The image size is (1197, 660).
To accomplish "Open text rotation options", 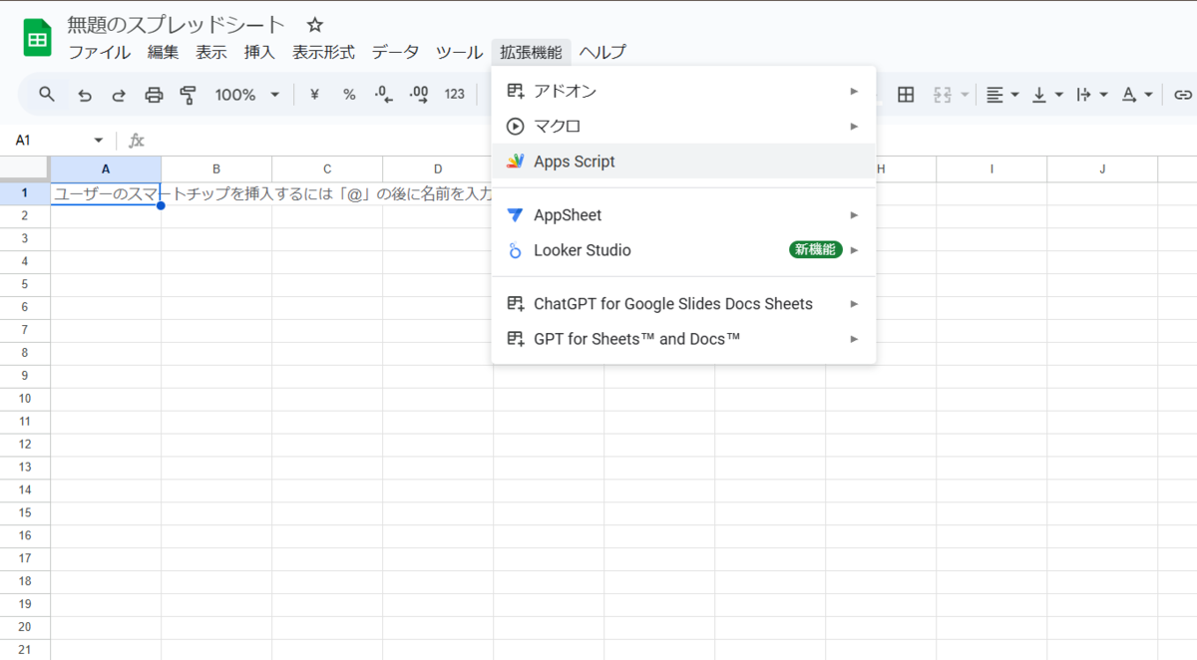I will (1137, 95).
